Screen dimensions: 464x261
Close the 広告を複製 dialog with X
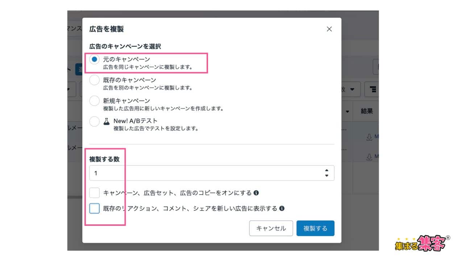[x=329, y=29]
